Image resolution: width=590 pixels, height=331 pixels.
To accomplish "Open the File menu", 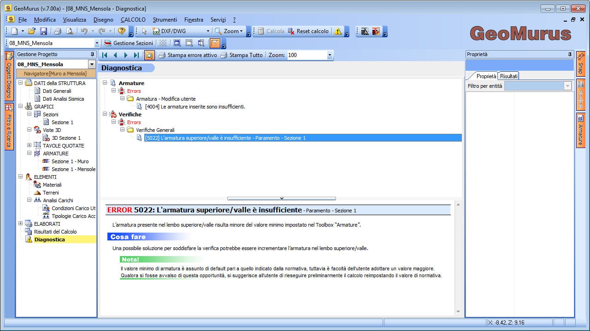I will coord(23,20).
